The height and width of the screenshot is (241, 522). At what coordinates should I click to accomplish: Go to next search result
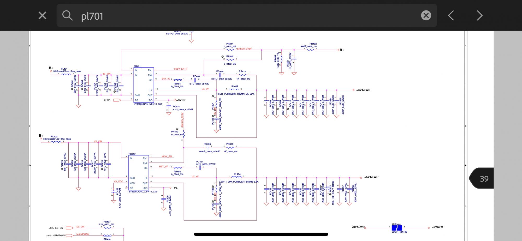click(480, 15)
